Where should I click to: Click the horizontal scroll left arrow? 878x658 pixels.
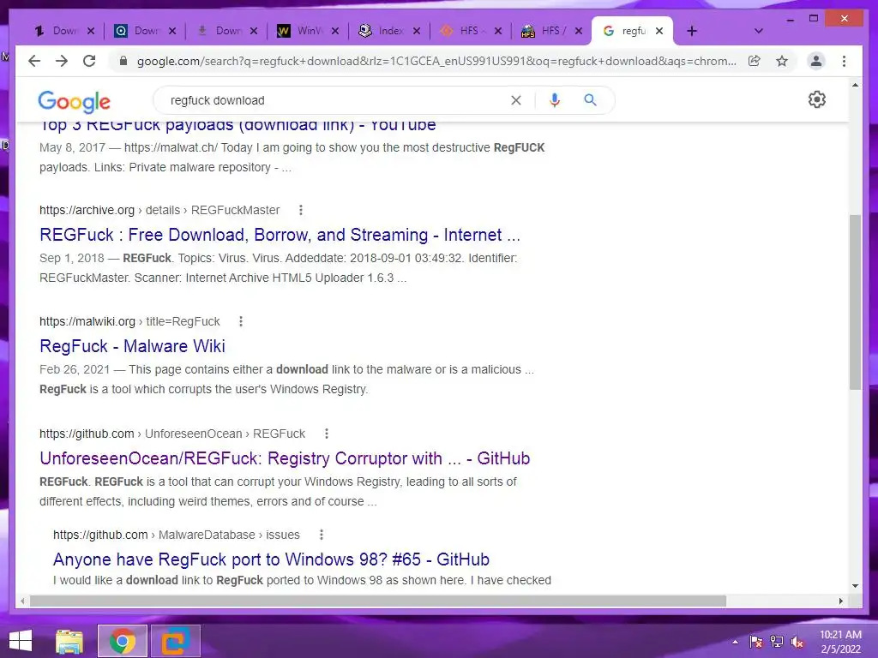(x=22, y=601)
